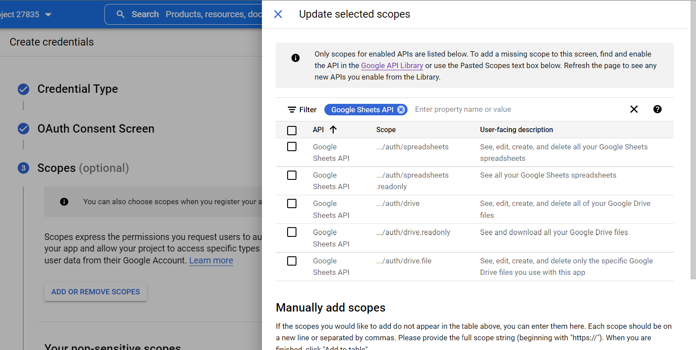The width and height of the screenshot is (696, 350).
Task: Follow the Learn more link
Action: click(x=211, y=260)
